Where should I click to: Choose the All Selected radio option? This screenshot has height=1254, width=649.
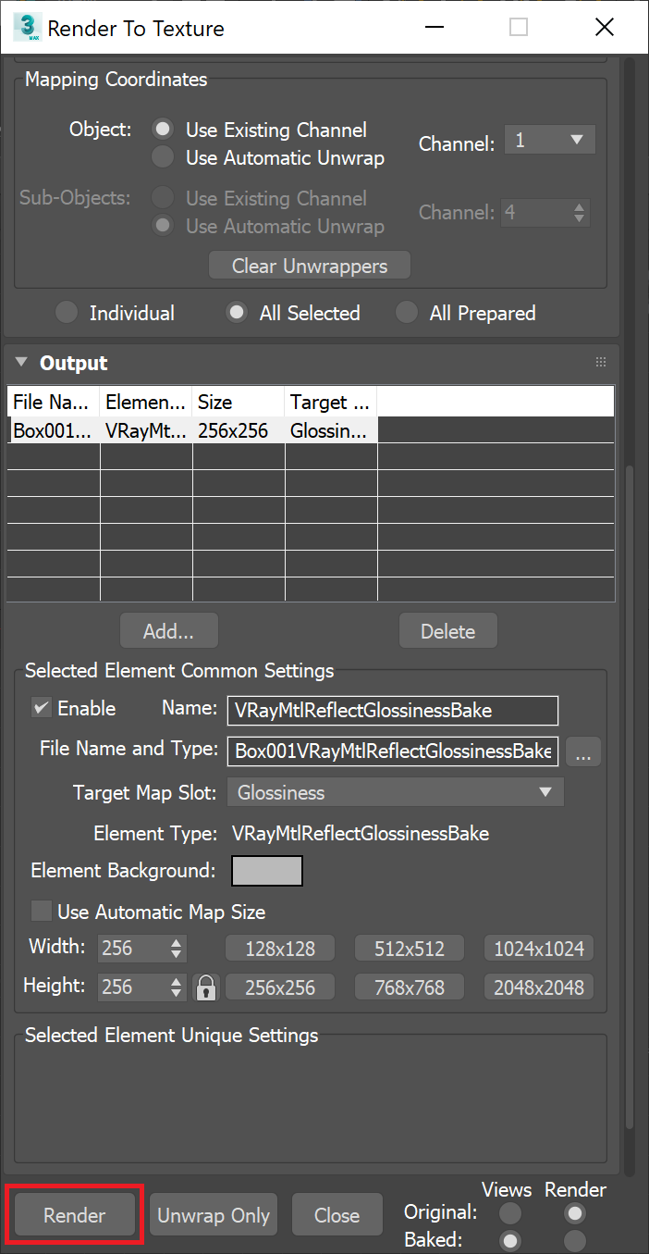coord(238,313)
